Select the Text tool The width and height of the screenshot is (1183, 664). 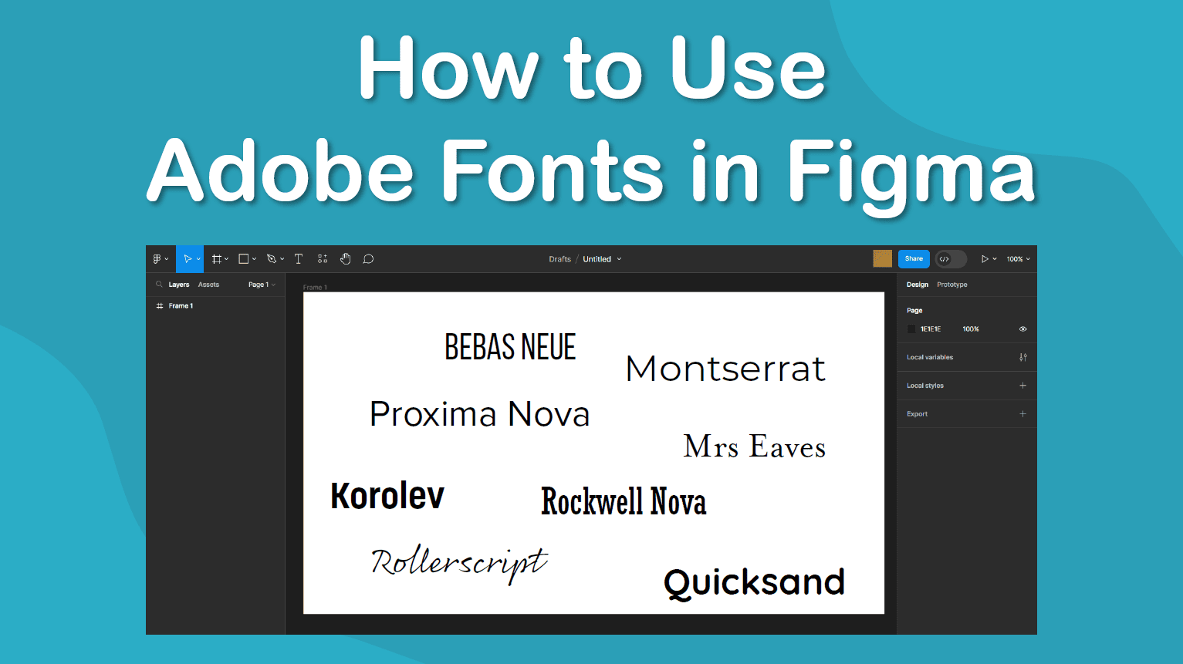(299, 259)
